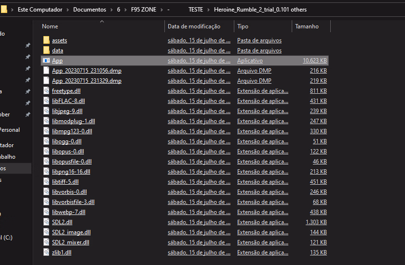Click SDL2_mixer.dll file name

[70, 242]
